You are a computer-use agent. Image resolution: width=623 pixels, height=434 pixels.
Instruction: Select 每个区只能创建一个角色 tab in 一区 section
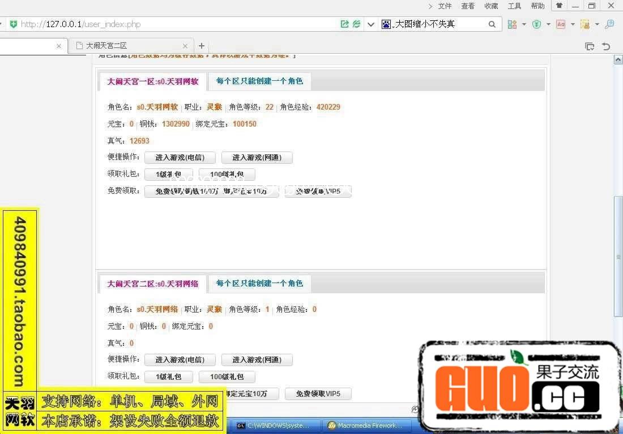point(259,81)
